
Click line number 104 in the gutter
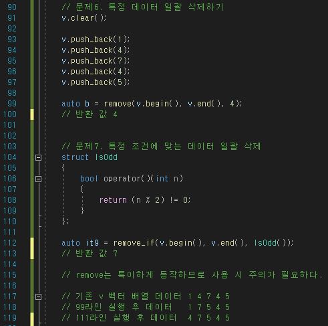click(10, 157)
